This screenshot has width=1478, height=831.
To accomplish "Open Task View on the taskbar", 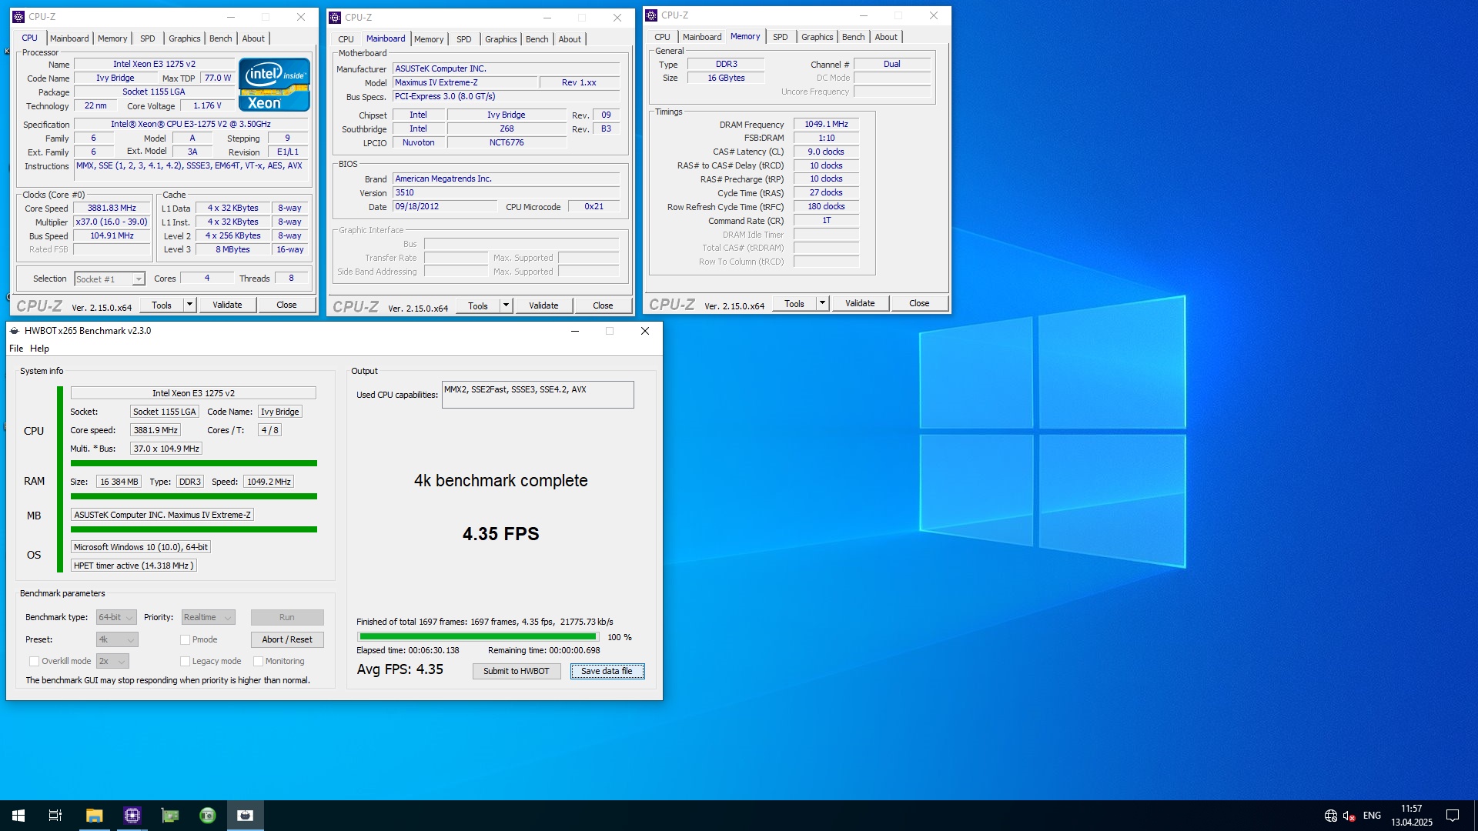I will (55, 816).
